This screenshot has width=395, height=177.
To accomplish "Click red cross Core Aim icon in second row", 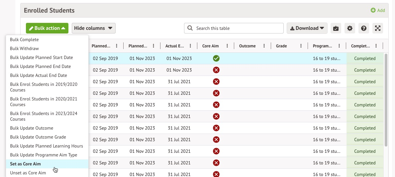I will tap(216, 70).
